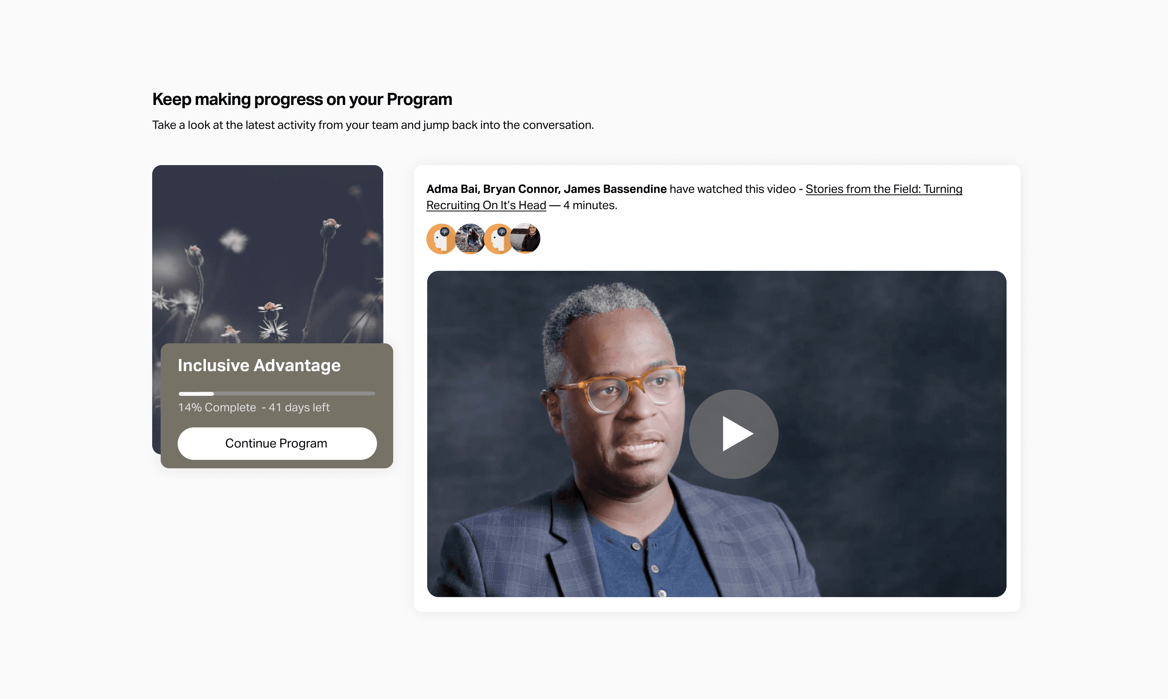This screenshot has height=699, width=1168.
Task: Click the Continue Program button
Action: click(x=277, y=443)
